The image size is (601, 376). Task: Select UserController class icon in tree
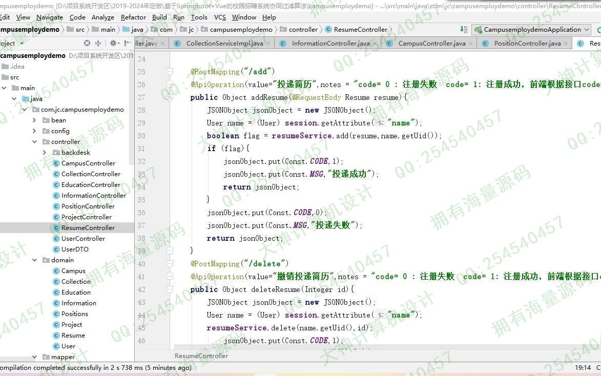point(56,238)
